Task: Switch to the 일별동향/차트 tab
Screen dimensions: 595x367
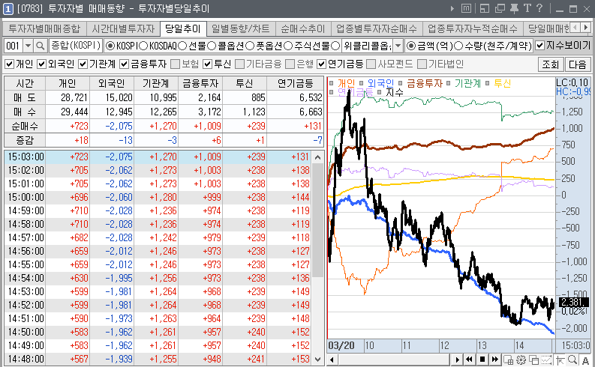Action: click(x=241, y=29)
